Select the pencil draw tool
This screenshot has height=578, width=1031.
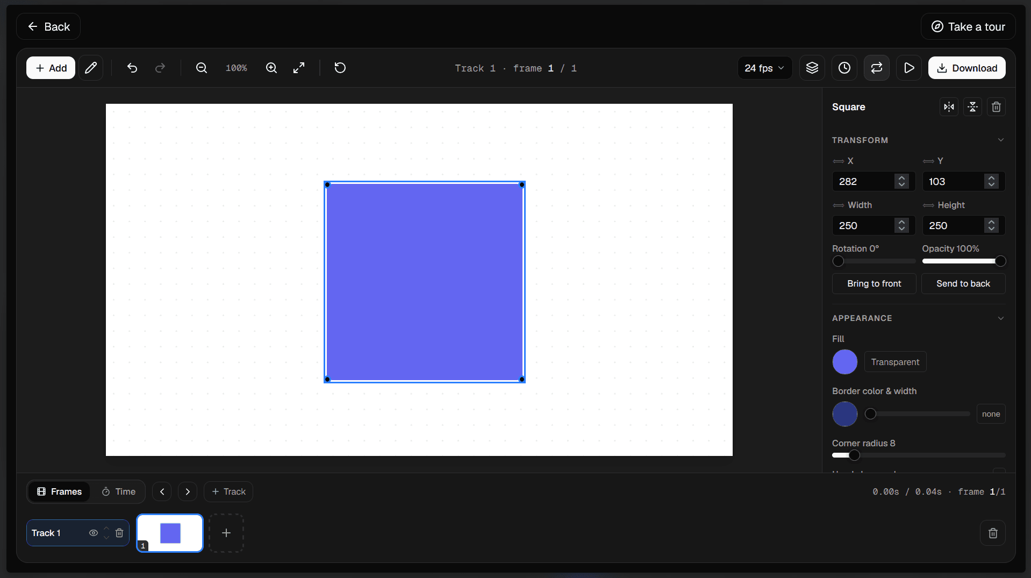click(91, 68)
